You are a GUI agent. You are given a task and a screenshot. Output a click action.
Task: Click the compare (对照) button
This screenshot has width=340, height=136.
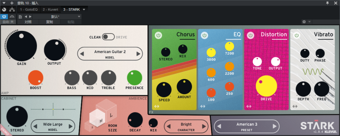click(28, 22)
